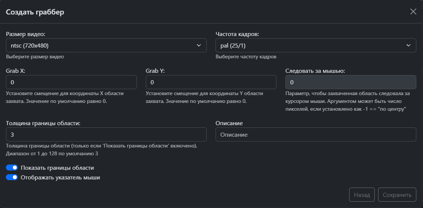This screenshot has height=208, width=423.
Task: Click the Частота кадров label
Action: click(237, 34)
